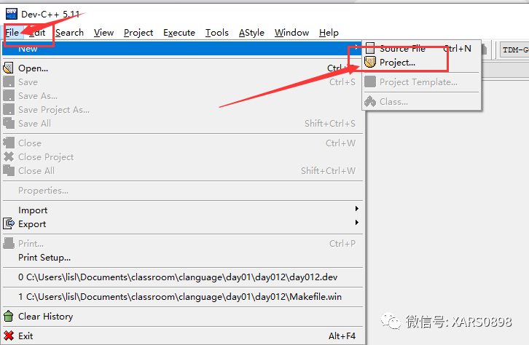Open the Help menu
This screenshot has height=345, width=529.
tap(329, 33)
